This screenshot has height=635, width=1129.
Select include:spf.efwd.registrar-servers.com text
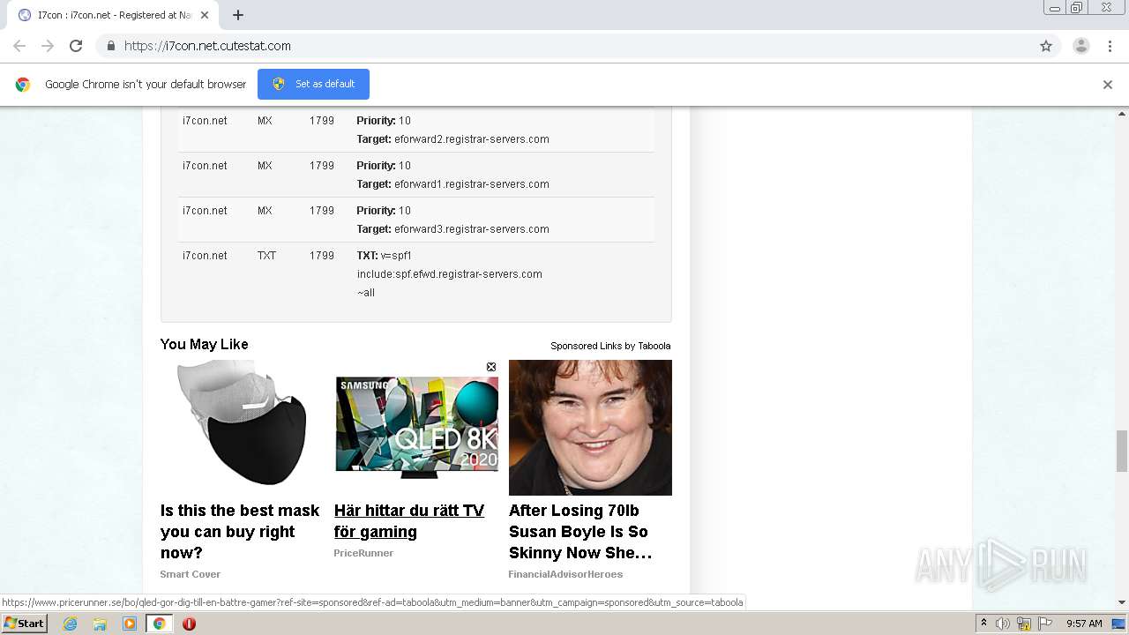pos(450,274)
